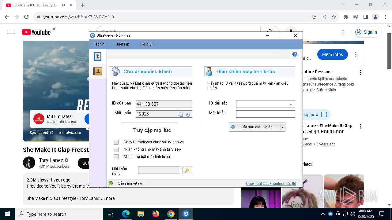This screenshot has height=220, width=392.
Task: Click in the partner password field
Action: tap(266, 114)
